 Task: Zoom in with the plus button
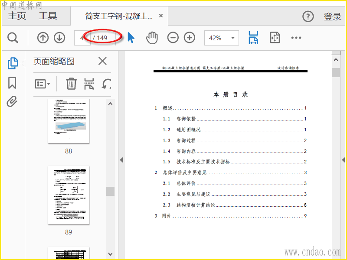[x=190, y=38]
